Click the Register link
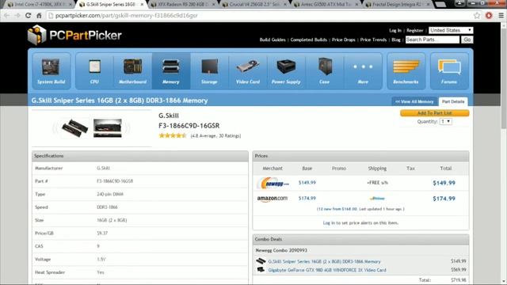Viewport: 507px width, 285px height. point(415,30)
